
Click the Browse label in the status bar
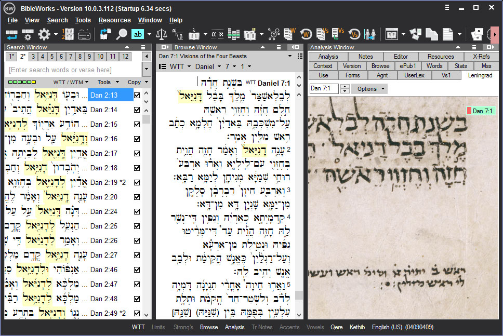208,328
